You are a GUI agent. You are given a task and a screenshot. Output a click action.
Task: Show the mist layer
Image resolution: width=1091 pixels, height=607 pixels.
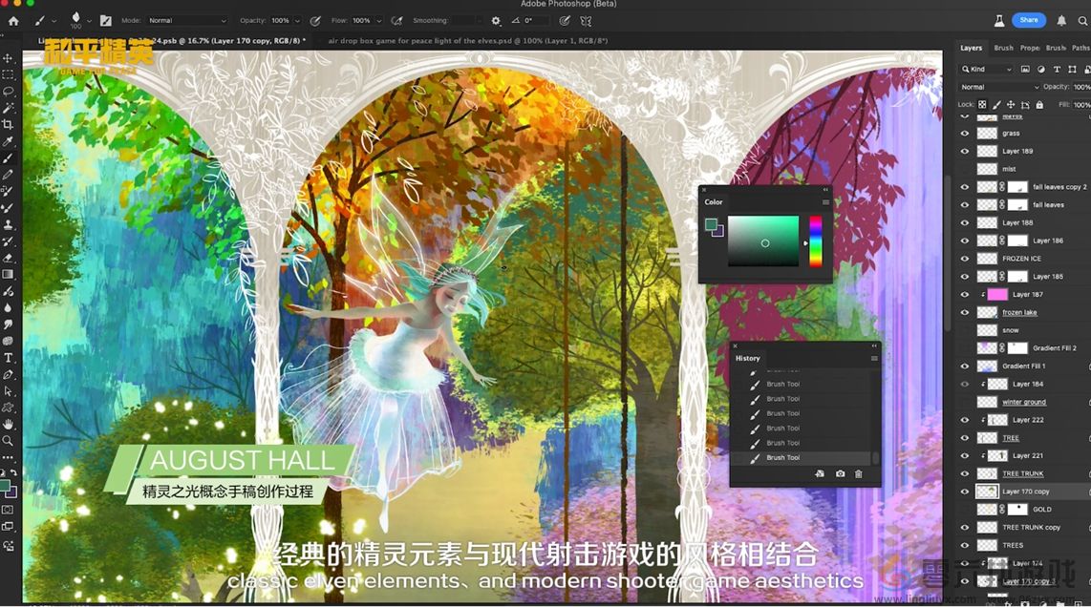click(964, 168)
